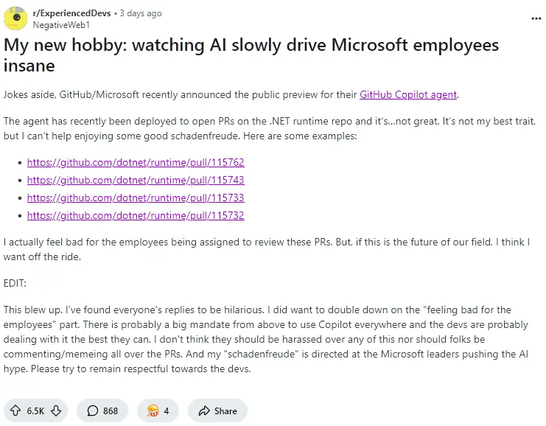This screenshot has height=426, width=546.
Task: Open pull request 115732 link
Action: click(x=136, y=216)
